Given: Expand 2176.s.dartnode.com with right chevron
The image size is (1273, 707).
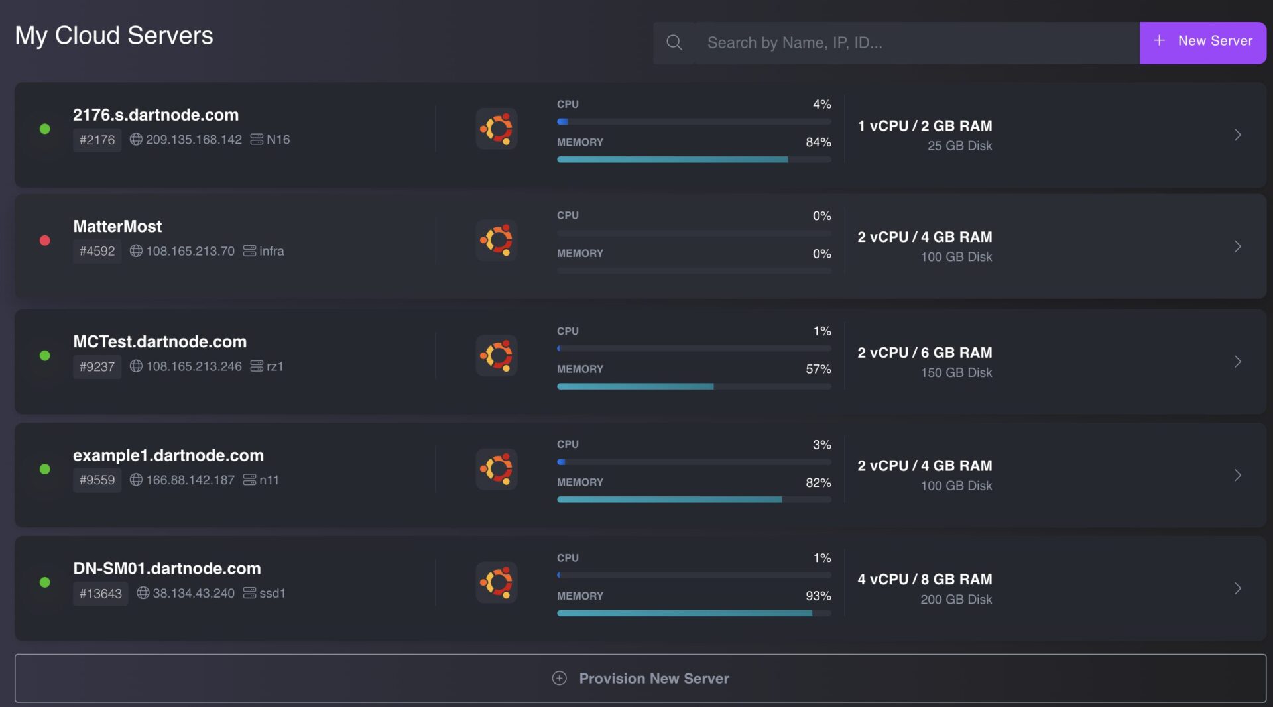Looking at the screenshot, I should coord(1237,135).
